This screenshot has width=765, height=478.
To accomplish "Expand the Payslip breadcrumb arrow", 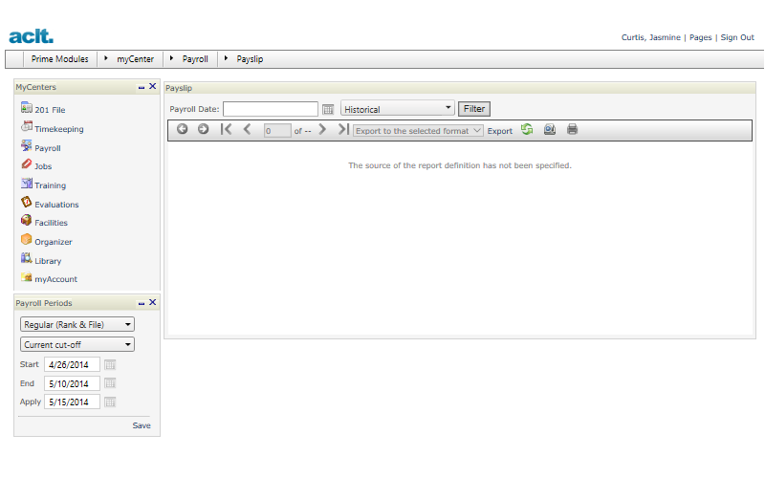I will click(226, 58).
